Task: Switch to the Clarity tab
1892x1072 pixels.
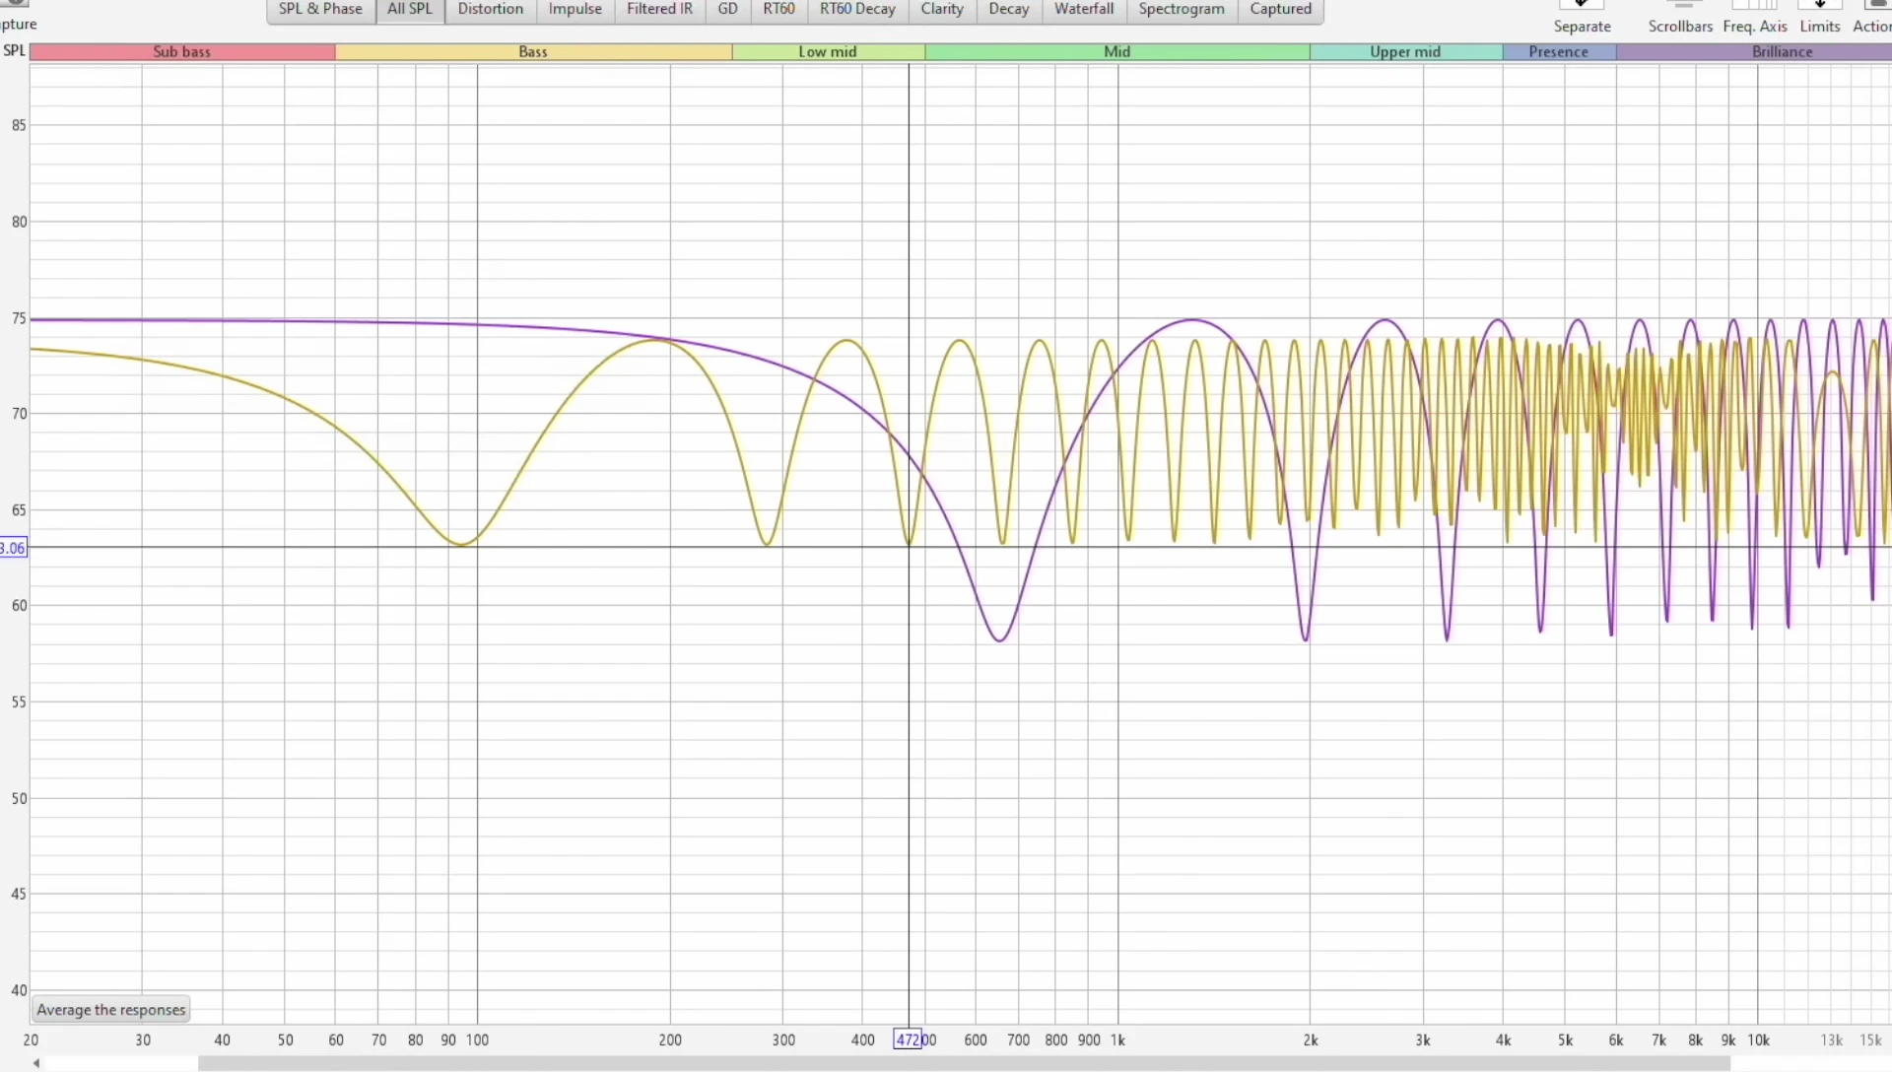Action: pyautogui.click(x=942, y=10)
